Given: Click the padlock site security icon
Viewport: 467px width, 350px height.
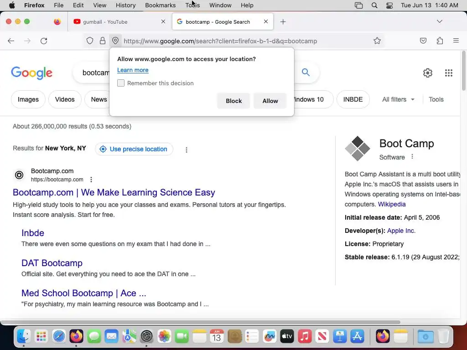Looking at the screenshot, I should coord(103,41).
